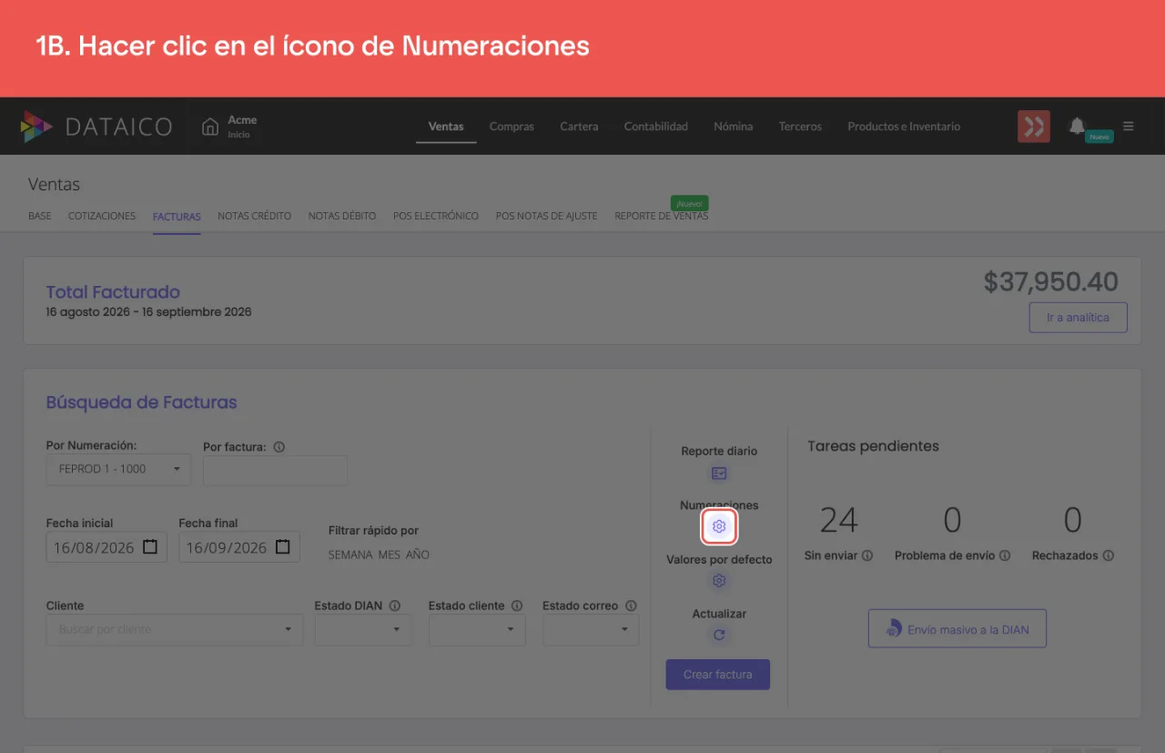Click Envío masivo a la DIAN
This screenshot has height=753, width=1165.
tap(957, 629)
